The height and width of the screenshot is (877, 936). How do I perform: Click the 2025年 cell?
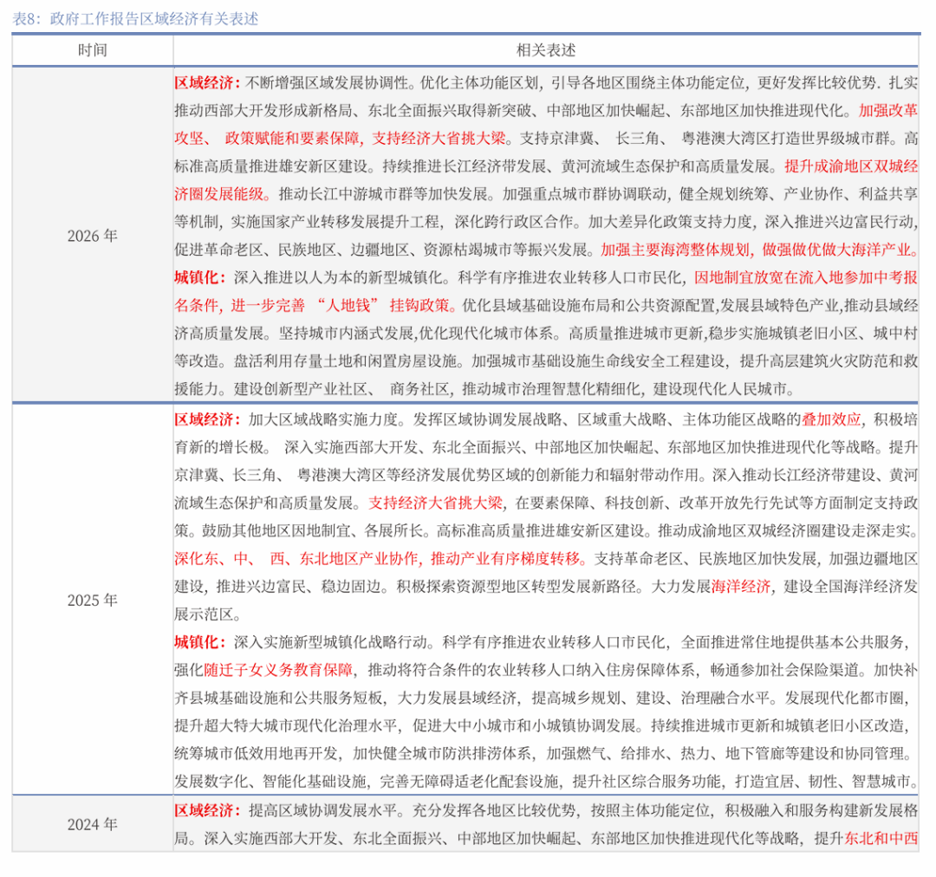[90, 598]
